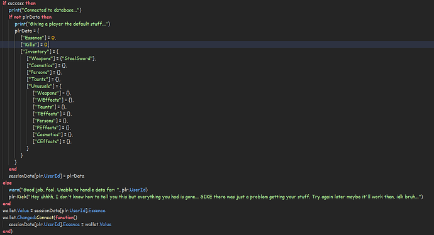The image size is (434, 235).
Task: Select print "Connected to database..." line
Action: [45, 10]
